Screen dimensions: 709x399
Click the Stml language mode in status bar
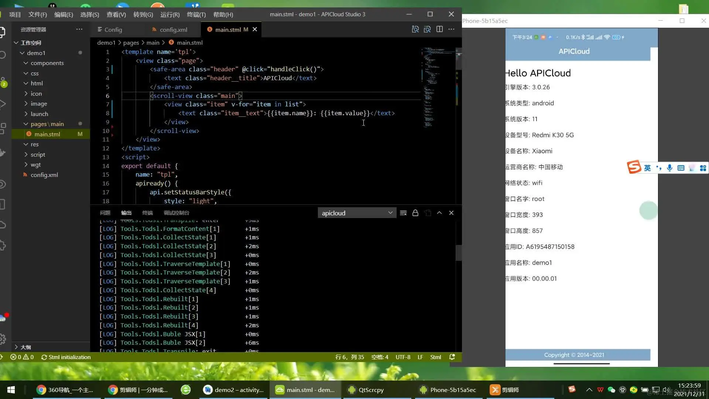click(435, 357)
